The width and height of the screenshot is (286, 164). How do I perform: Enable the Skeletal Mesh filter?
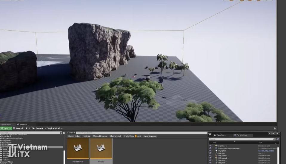(x=116, y=136)
